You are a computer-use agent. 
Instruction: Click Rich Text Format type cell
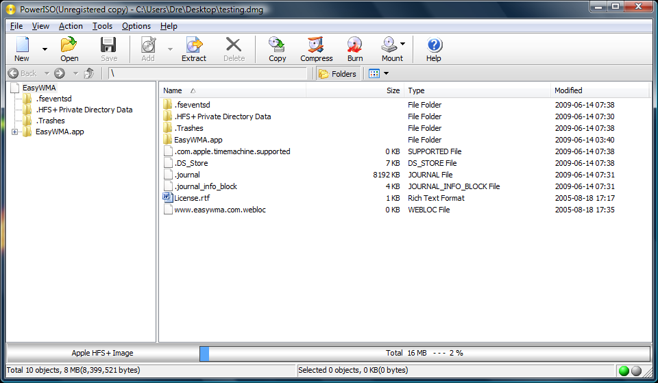coord(436,198)
